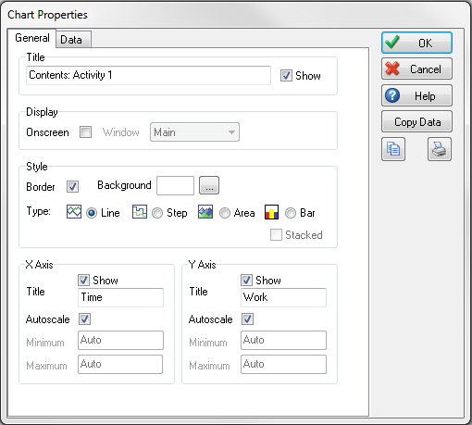Click the Area chart type icon
472x425 pixels.
click(x=205, y=212)
